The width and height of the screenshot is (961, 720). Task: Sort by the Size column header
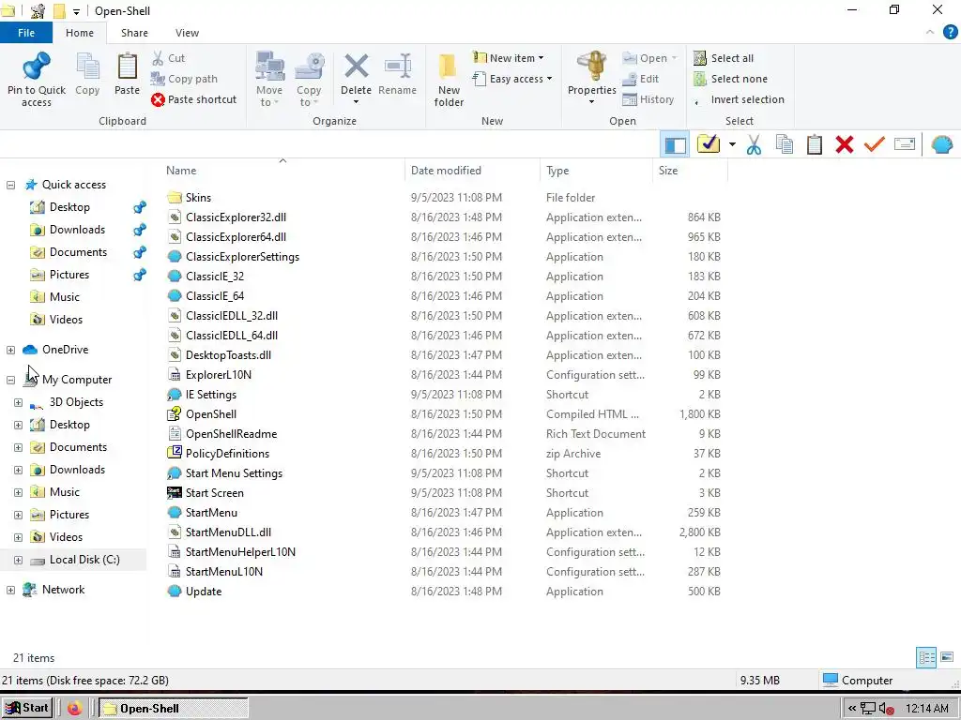tap(690, 171)
